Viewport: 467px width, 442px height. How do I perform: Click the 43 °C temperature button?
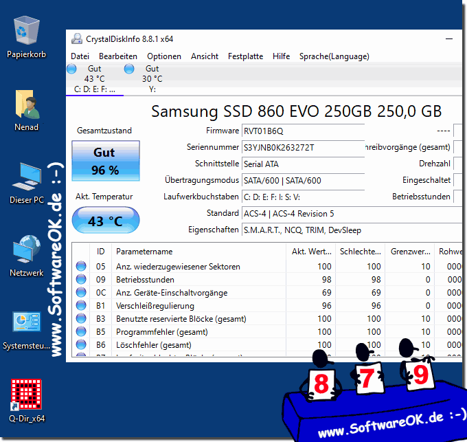(x=106, y=220)
